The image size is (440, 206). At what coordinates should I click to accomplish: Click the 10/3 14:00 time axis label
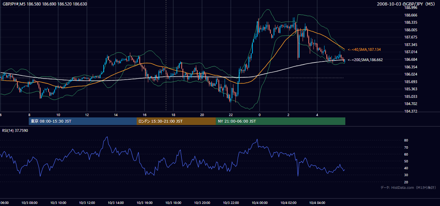point(116,203)
